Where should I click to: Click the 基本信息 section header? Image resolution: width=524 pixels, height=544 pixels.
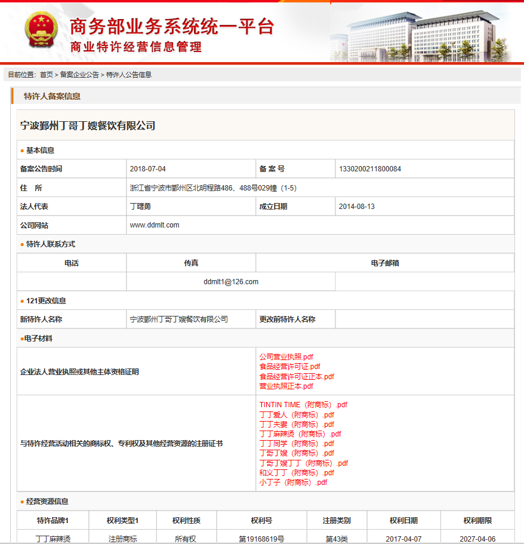(x=40, y=150)
